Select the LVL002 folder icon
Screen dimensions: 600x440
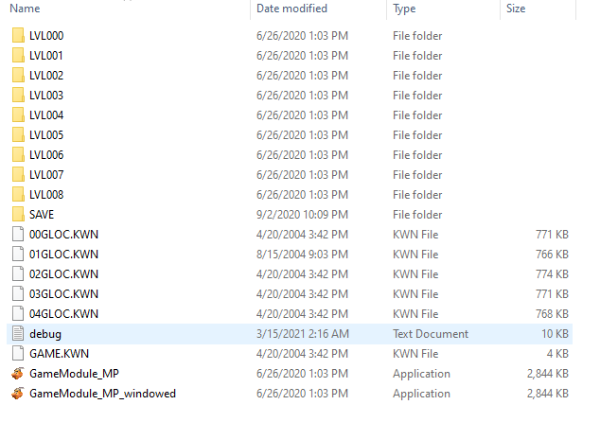pos(18,76)
